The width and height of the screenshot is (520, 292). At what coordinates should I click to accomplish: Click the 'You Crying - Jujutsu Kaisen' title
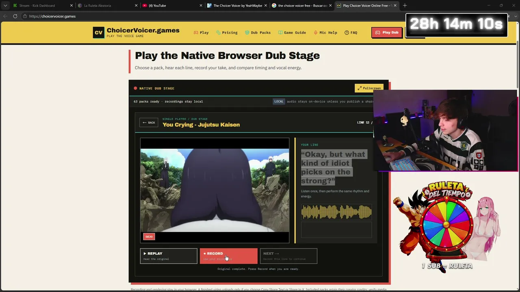pyautogui.click(x=201, y=125)
